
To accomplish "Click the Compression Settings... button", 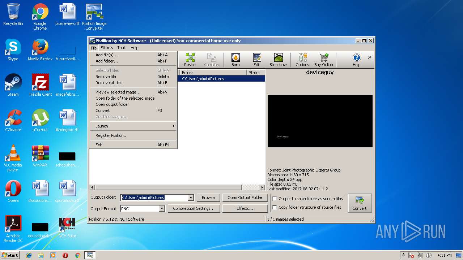I will (x=194, y=208).
